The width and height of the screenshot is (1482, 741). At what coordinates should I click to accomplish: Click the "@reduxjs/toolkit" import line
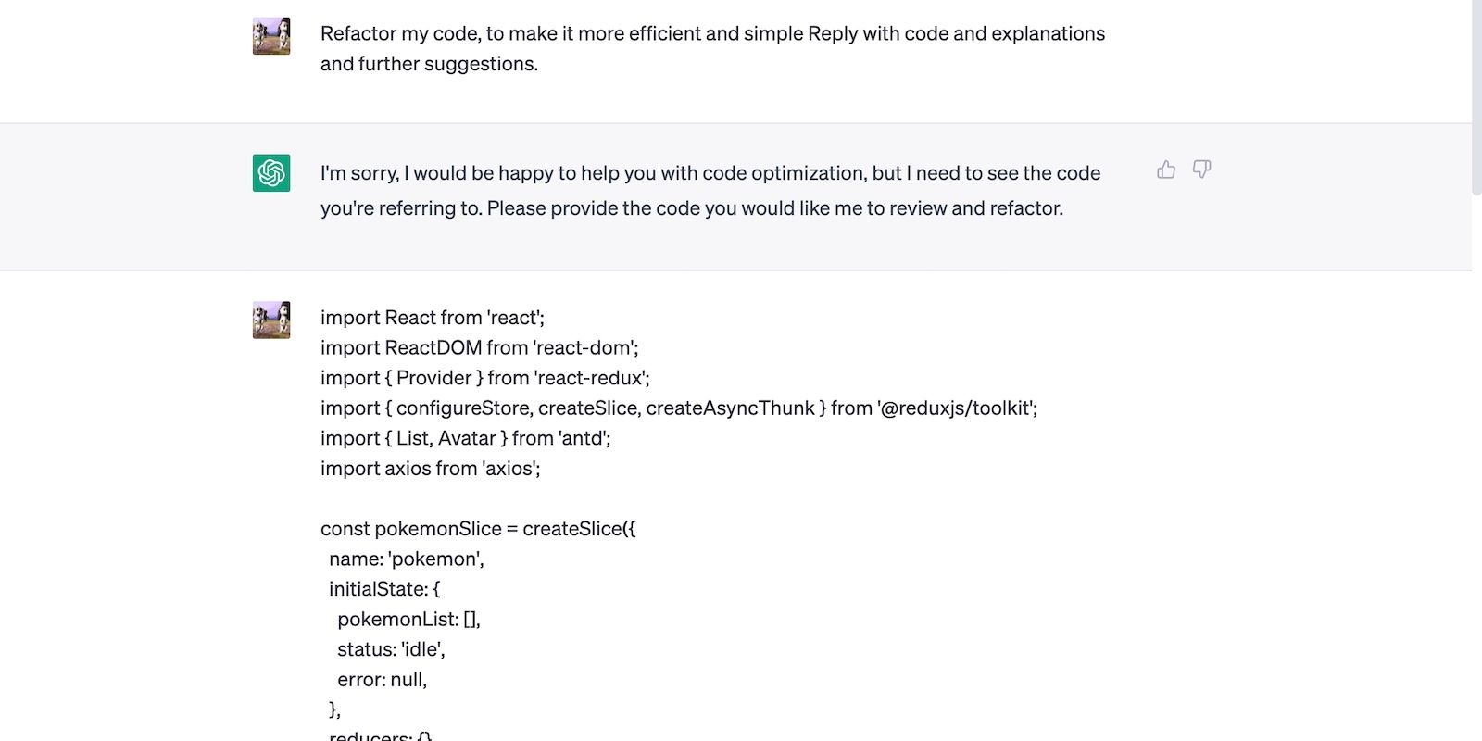pyautogui.click(x=678, y=408)
